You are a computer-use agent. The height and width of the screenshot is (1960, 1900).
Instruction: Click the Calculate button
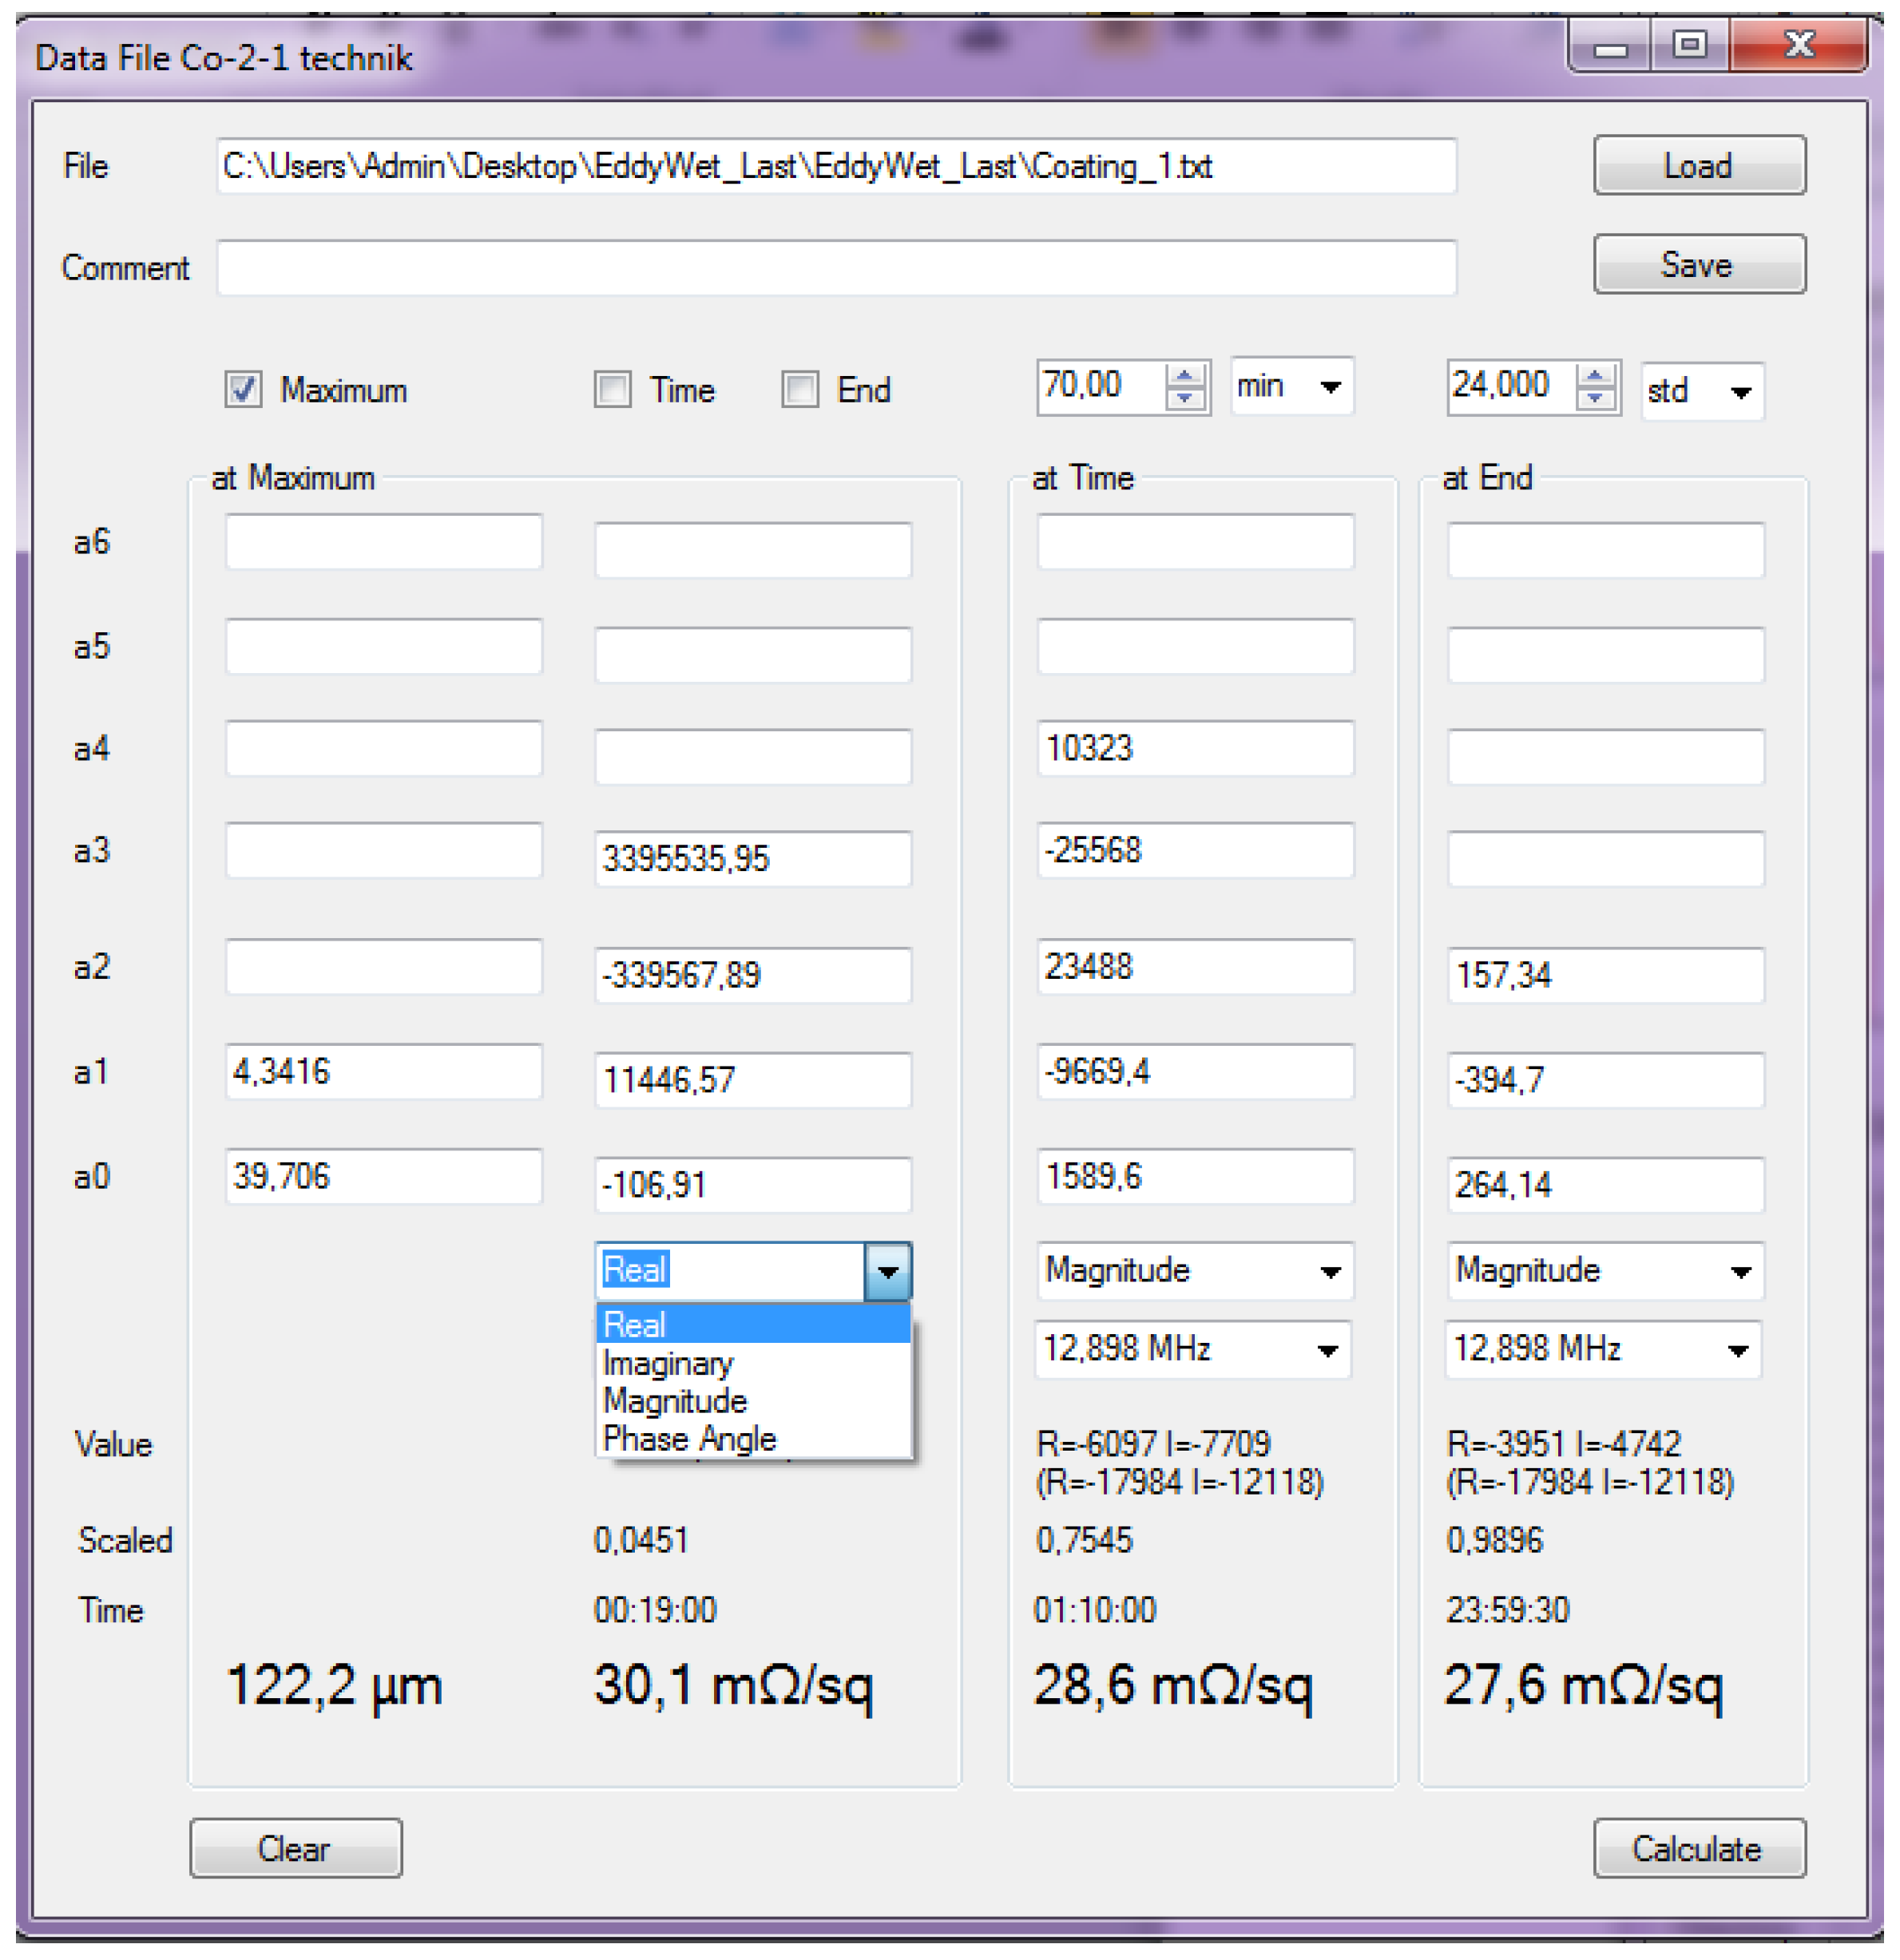[1699, 1848]
